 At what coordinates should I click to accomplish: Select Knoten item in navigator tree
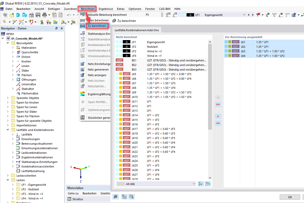26,61
